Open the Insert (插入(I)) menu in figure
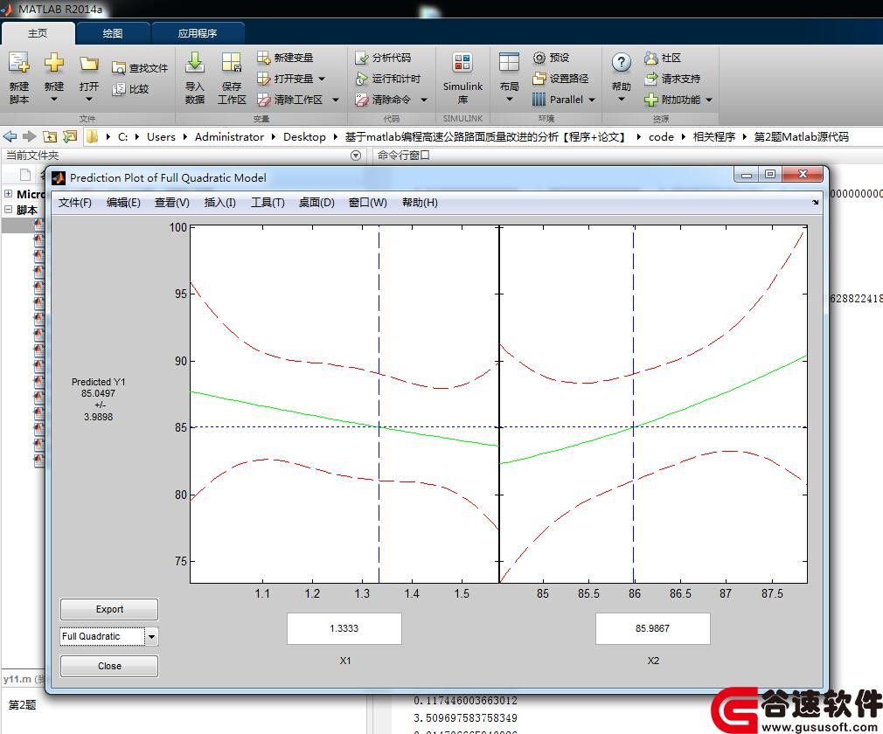Screen dimensions: 883x734 click(x=219, y=203)
